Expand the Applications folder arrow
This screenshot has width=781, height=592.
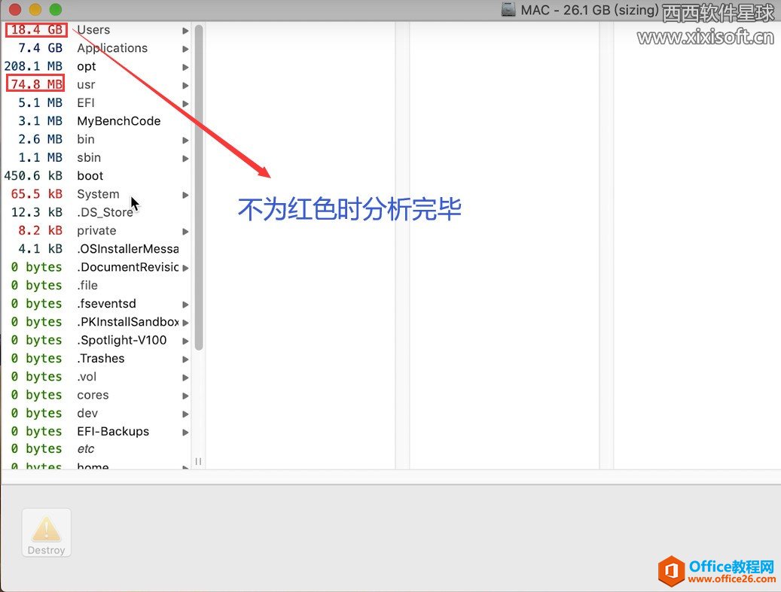tap(185, 49)
